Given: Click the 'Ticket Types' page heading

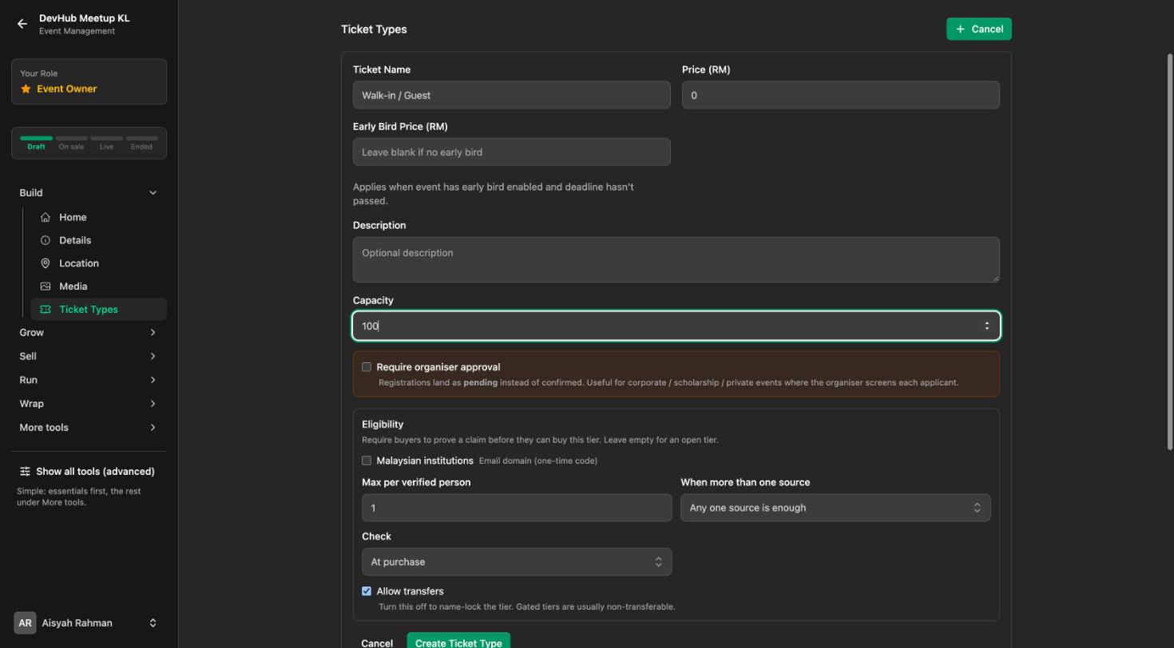Looking at the screenshot, I should [374, 30].
